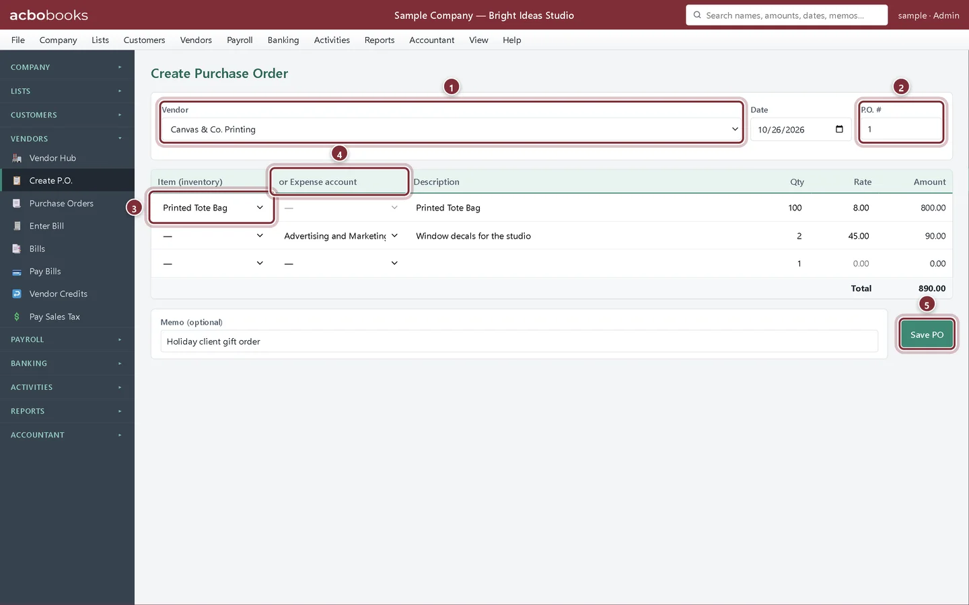This screenshot has width=969, height=605.
Task: Save the purchase order with Save PO
Action: coord(927,335)
